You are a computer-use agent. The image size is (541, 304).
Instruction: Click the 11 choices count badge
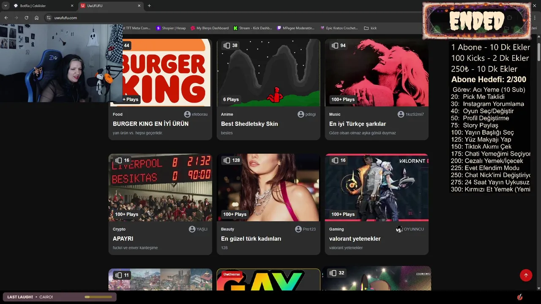click(x=122, y=275)
